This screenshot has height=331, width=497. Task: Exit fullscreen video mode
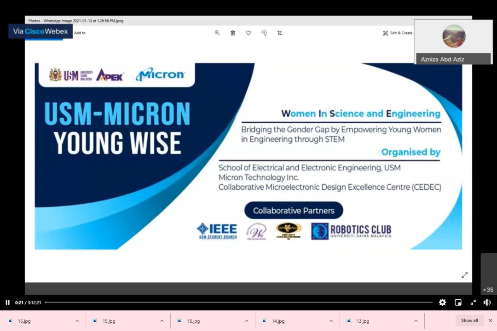[473, 302]
